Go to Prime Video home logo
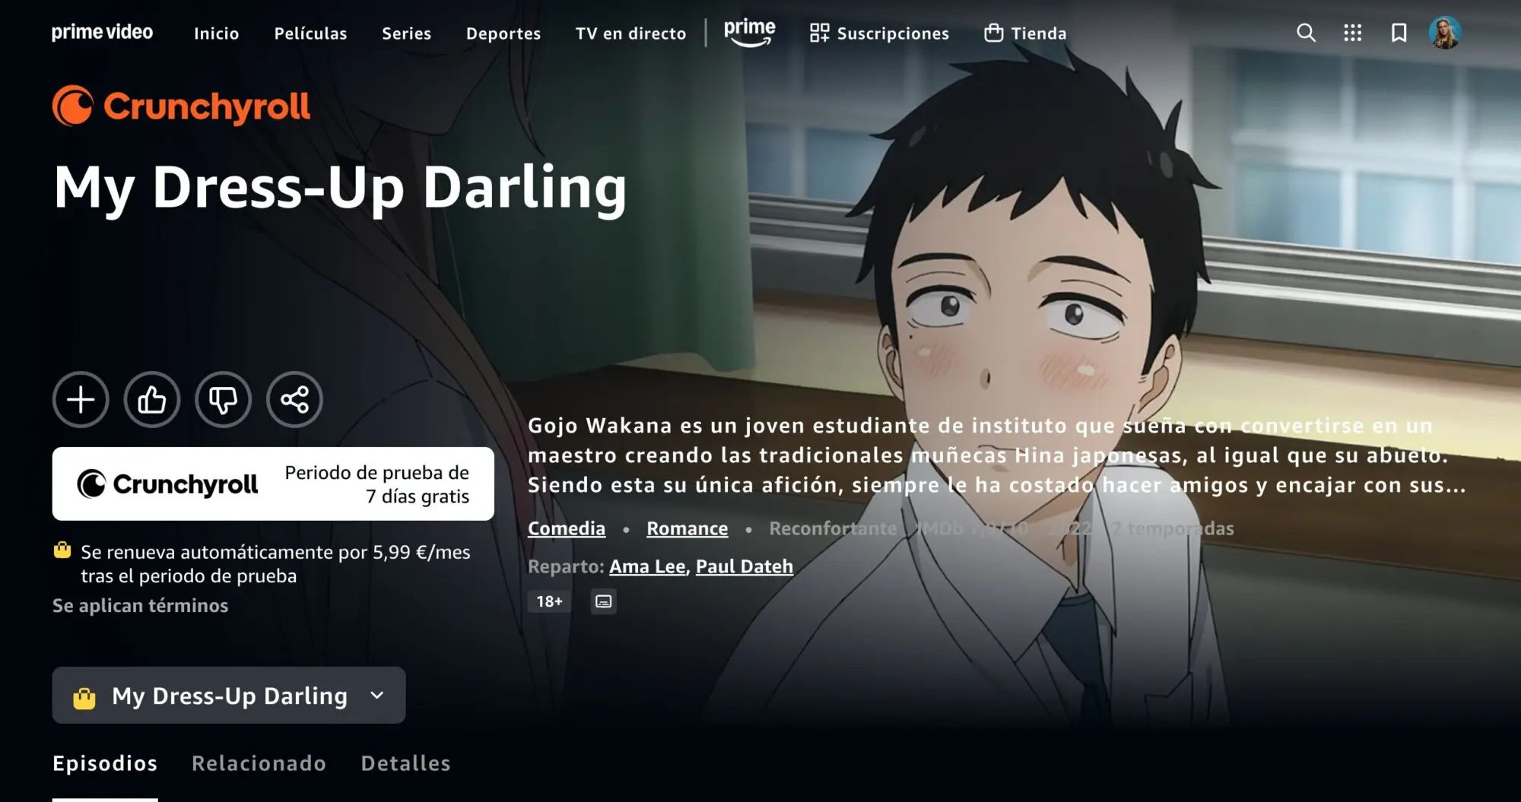The width and height of the screenshot is (1521, 802). pyautogui.click(x=102, y=33)
